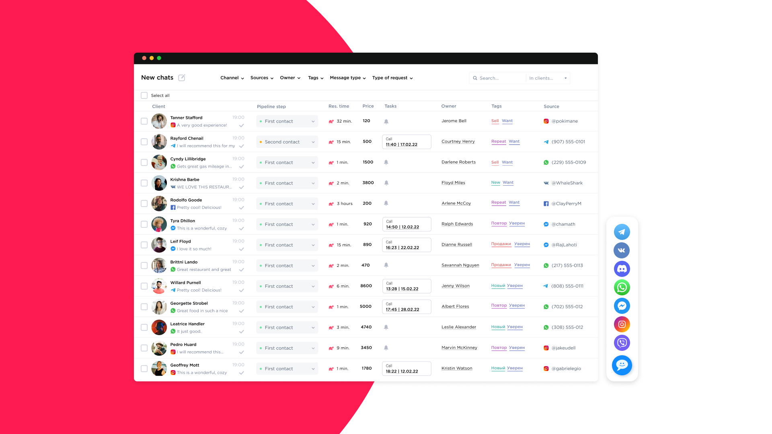
Task: Click the VK icon in messenger sidebar
Action: [x=622, y=250]
